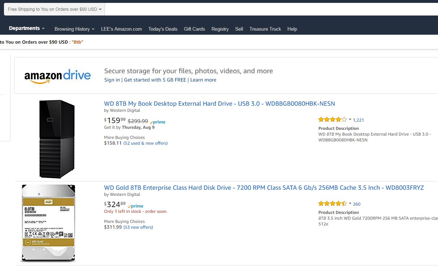Open the 260 reviews for WD Gold
The height and width of the screenshot is (268, 438).
pos(356,204)
